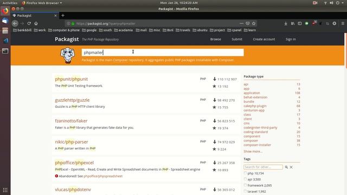The image size is (347, 195).
Task: Open the Submit navigation item
Action: [x=237, y=39]
